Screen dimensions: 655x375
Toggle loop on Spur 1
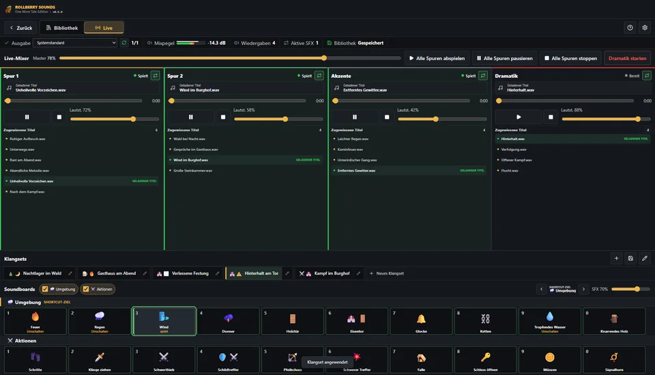pyautogui.click(x=156, y=76)
